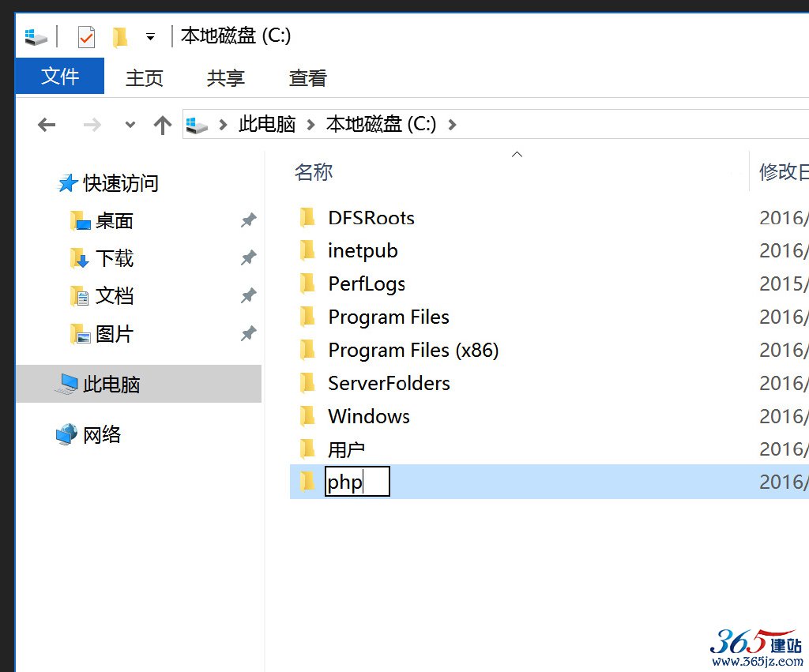This screenshot has width=809, height=672.
Task: Switch to the 主页 ribbon tab
Action: (x=145, y=78)
